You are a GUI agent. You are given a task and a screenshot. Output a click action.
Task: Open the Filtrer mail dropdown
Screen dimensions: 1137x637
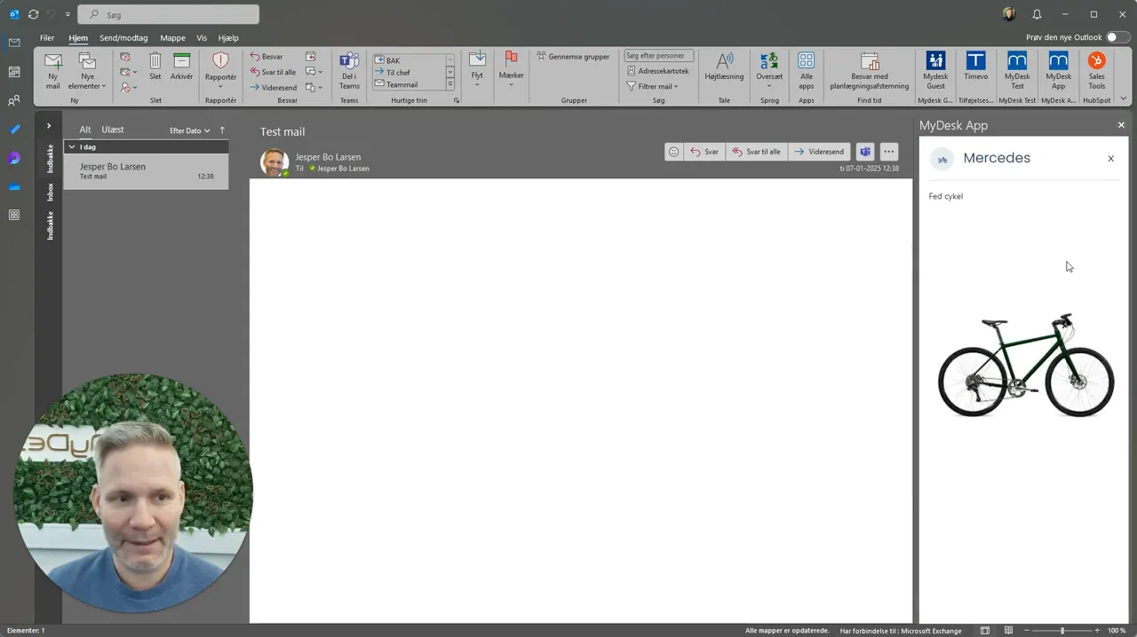pos(652,86)
